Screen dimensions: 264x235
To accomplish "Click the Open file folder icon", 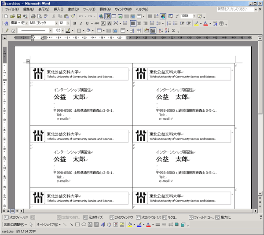I will click(x=12, y=16).
